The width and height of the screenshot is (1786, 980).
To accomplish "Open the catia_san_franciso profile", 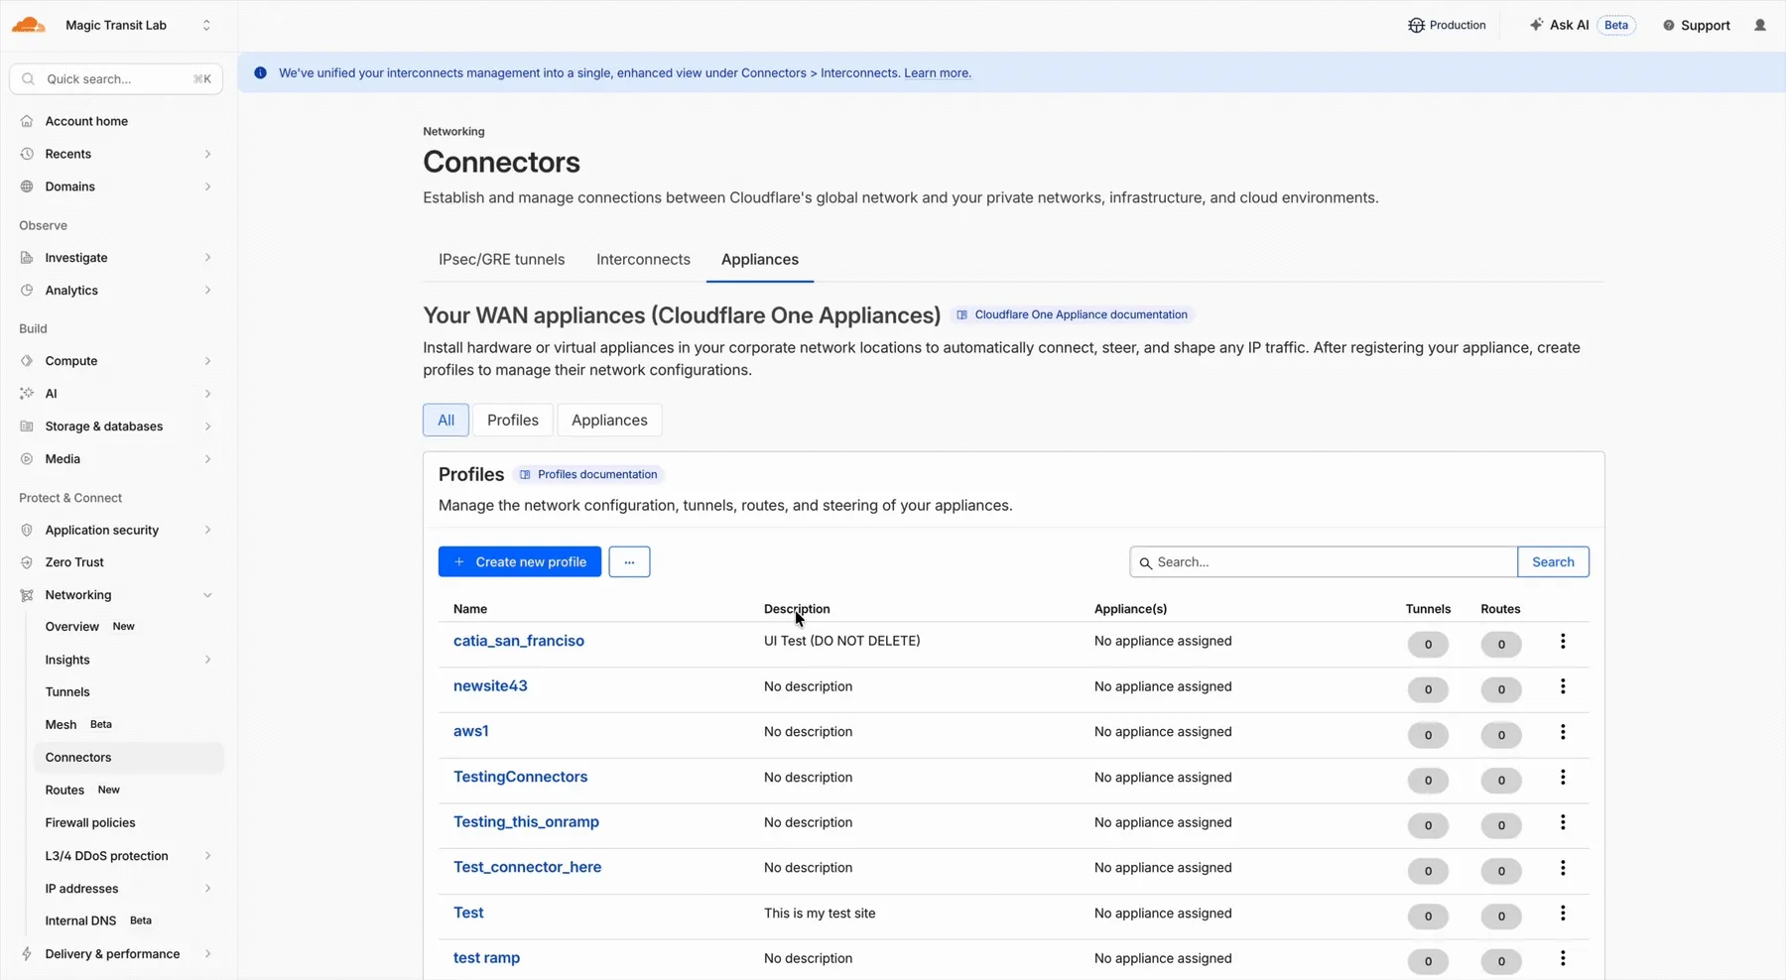I will point(519,641).
